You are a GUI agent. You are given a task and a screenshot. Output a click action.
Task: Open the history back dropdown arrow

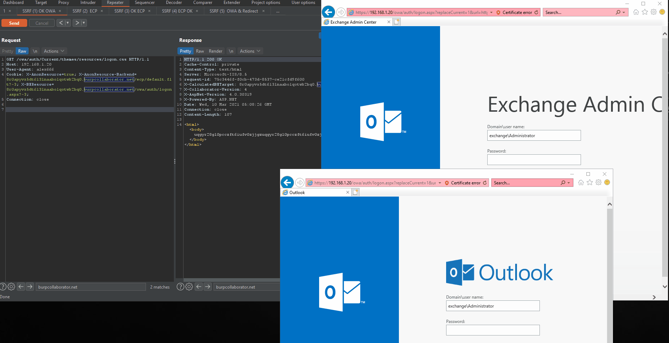pyautogui.click(x=68, y=23)
